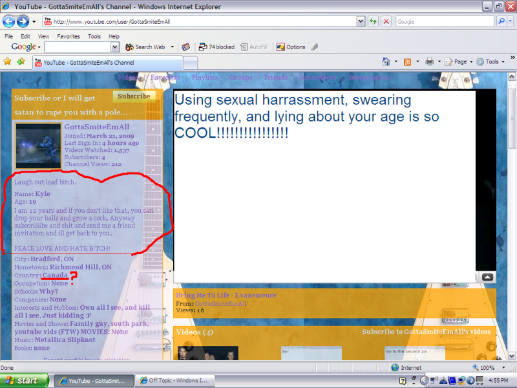Click the 74 blocked popup blocker button
Screen dimensions: 517x388
[216, 47]
